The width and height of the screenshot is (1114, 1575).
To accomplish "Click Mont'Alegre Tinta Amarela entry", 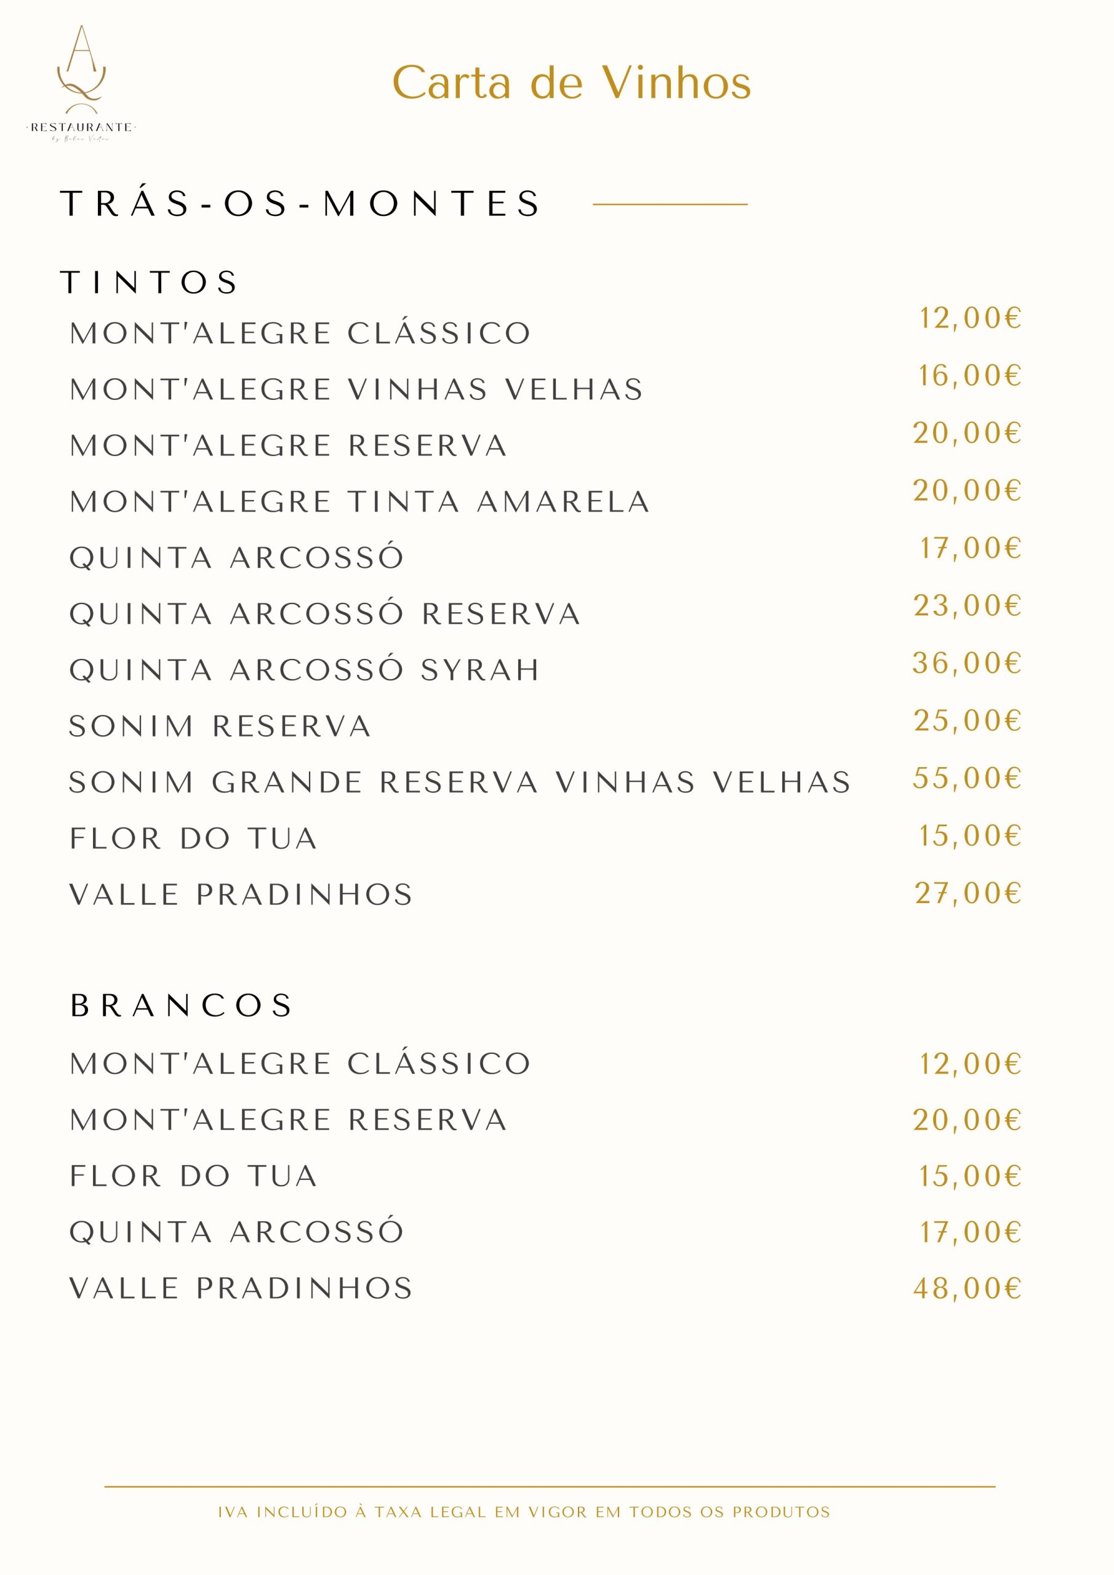I will tap(359, 501).
